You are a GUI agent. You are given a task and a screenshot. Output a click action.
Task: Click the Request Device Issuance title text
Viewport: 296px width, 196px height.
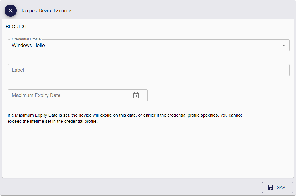(46, 11)
